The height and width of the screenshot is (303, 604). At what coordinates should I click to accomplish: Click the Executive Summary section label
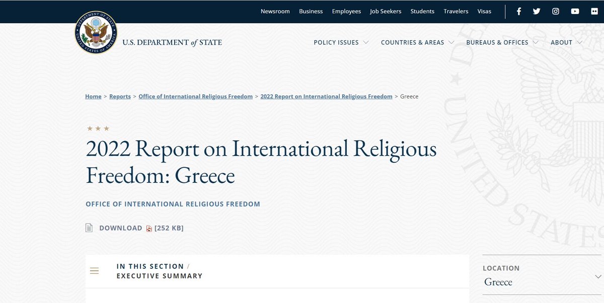160,276
